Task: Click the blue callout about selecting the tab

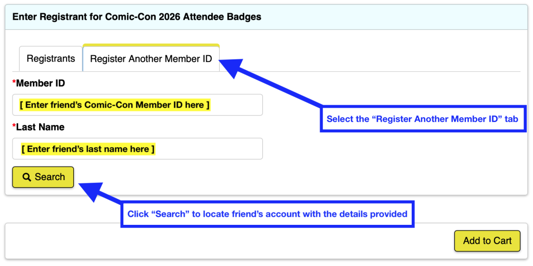Action: [x=422, y=119]
